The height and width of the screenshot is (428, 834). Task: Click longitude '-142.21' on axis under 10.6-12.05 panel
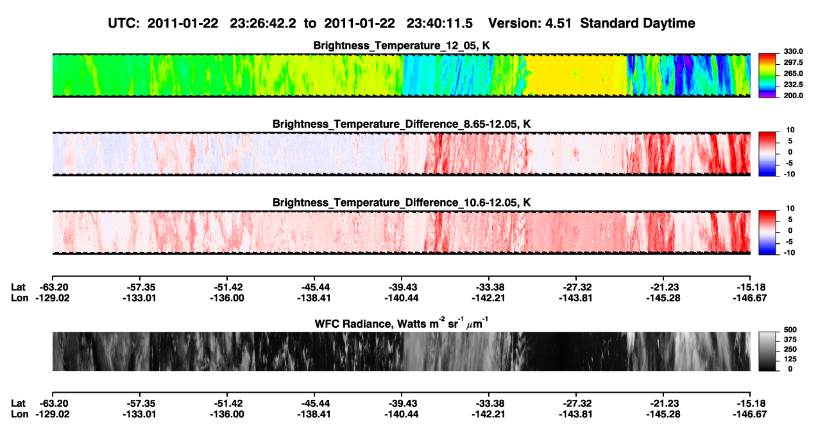[489, 298]
